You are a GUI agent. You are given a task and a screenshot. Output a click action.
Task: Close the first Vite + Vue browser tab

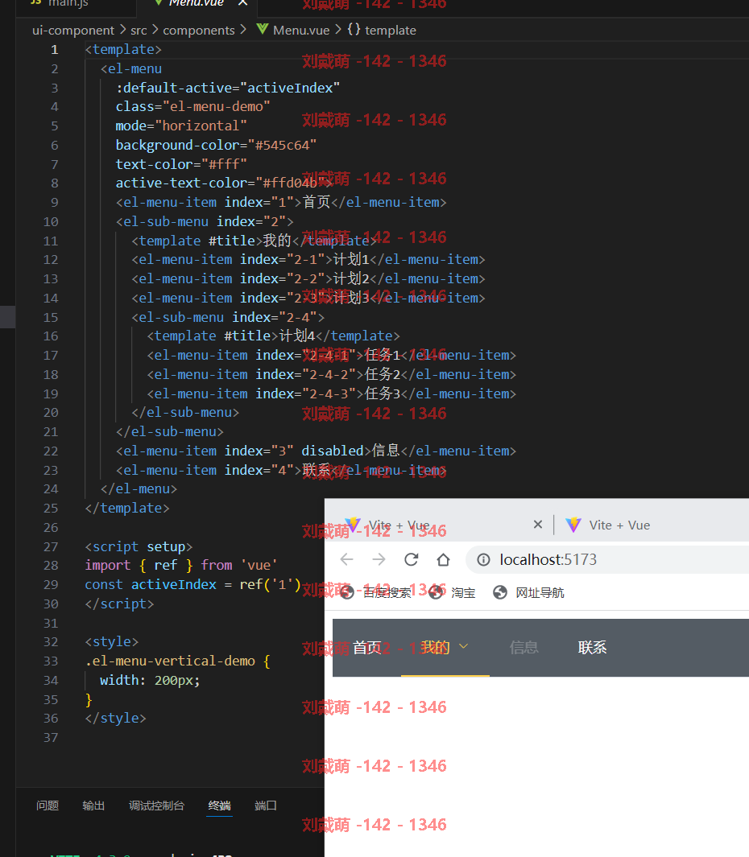(538, 525)
